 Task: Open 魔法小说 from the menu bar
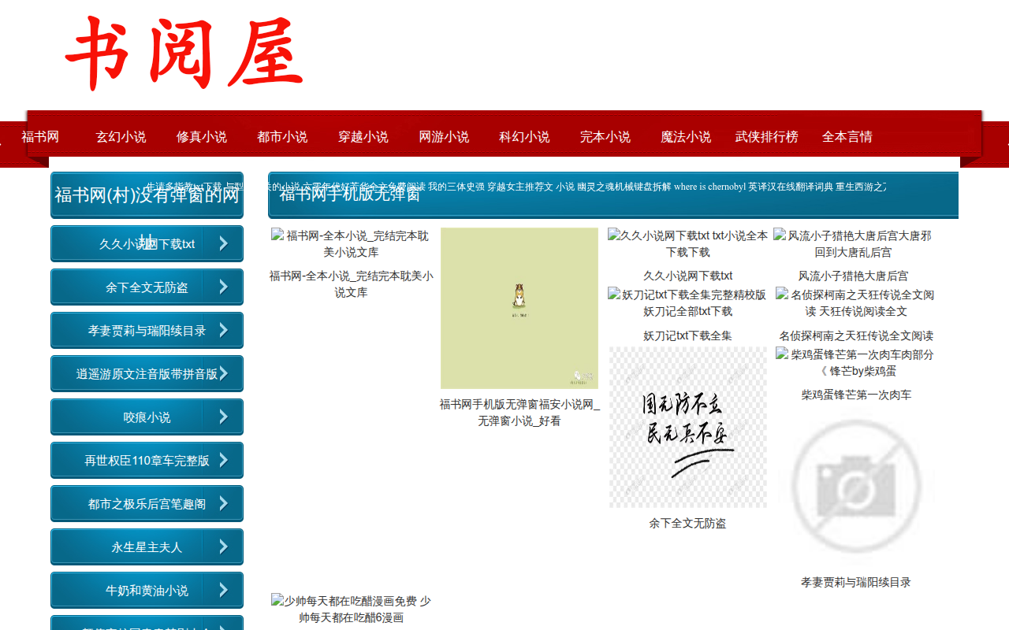click(686, 137)
